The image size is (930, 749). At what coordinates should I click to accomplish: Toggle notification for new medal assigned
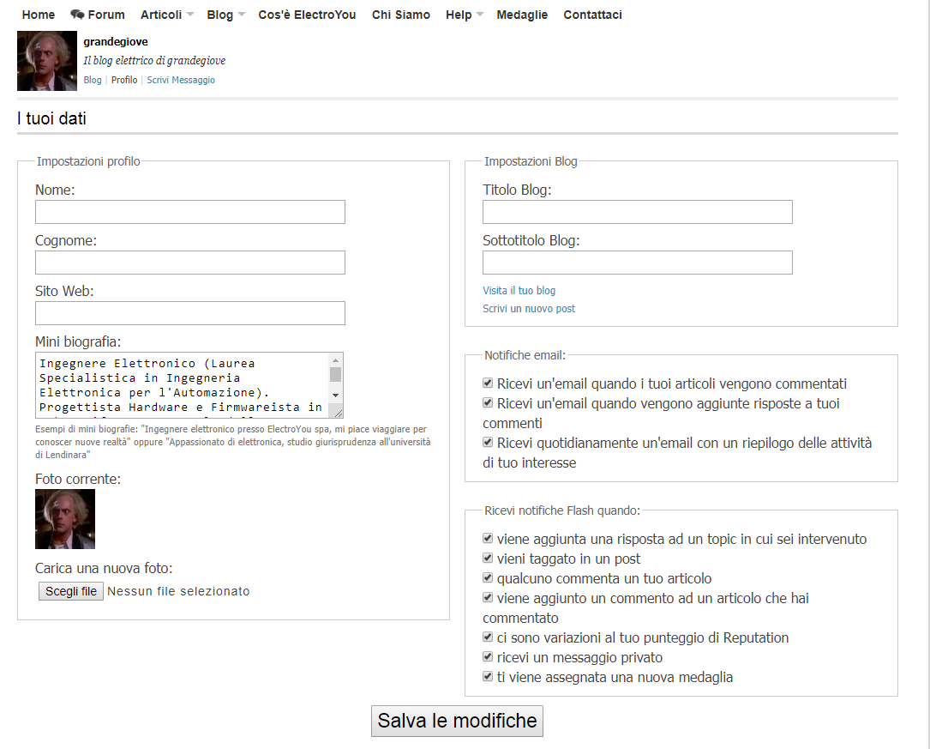click(x=489, y=676)
